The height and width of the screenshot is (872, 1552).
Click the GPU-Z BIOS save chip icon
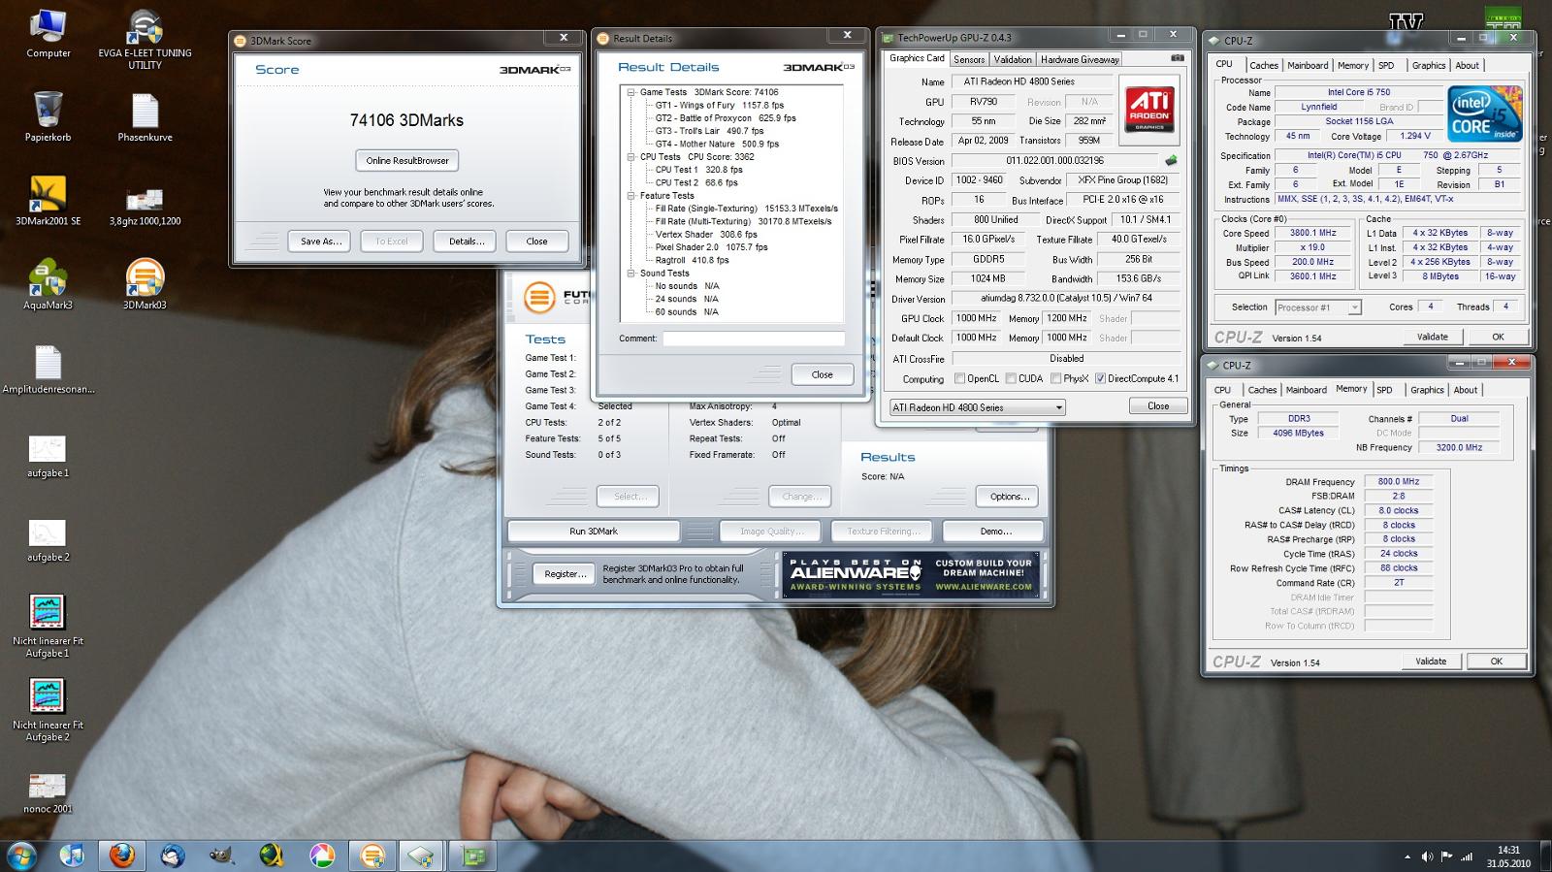coord(1172,160)
